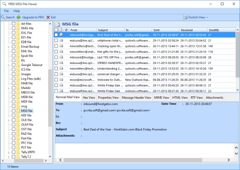Image resolution: width=240 pixels, height=170 pixels.
Task: Tick the Images folder checkbox
Action: [14, 74]
